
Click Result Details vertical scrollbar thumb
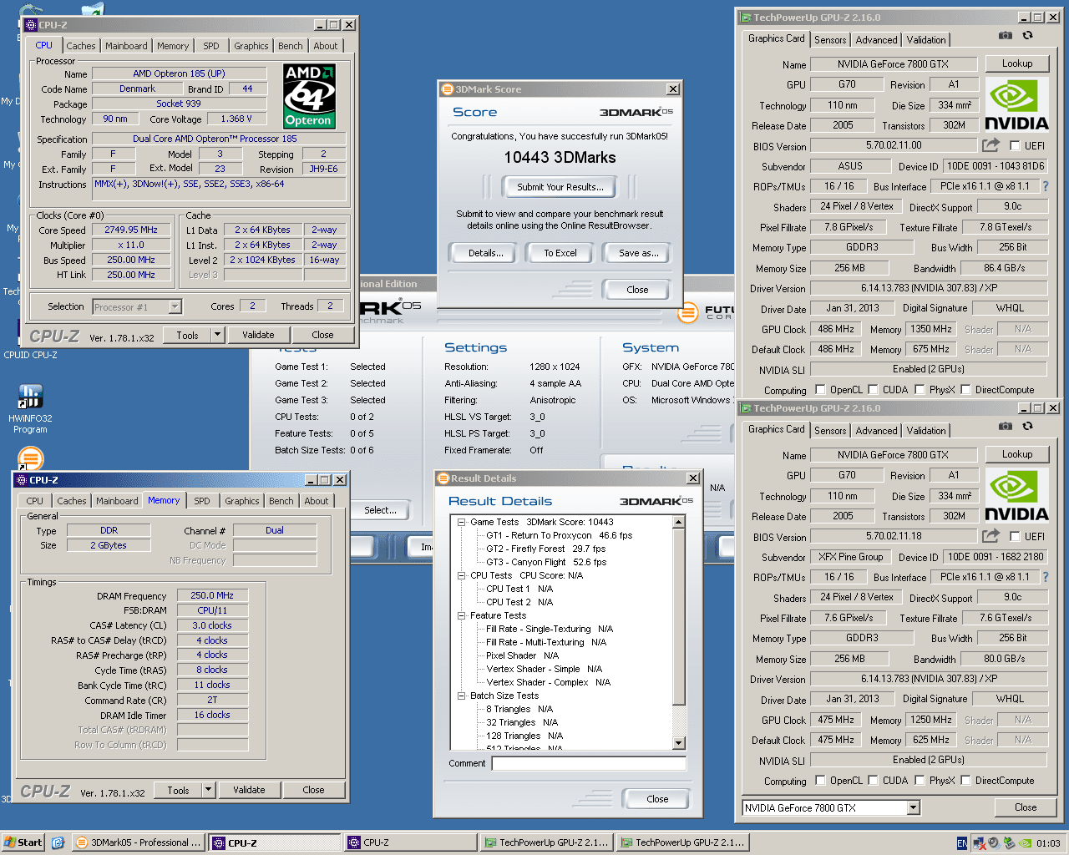pyautogui.click(x=679, y=617)
